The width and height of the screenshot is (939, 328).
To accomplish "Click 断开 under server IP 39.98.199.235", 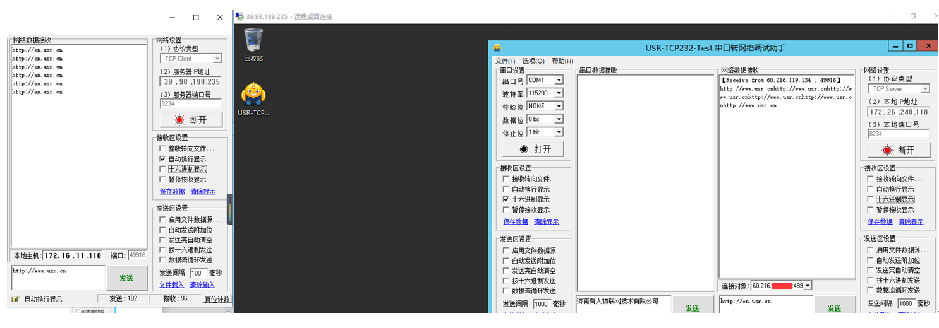I will (x=191, y=120).
